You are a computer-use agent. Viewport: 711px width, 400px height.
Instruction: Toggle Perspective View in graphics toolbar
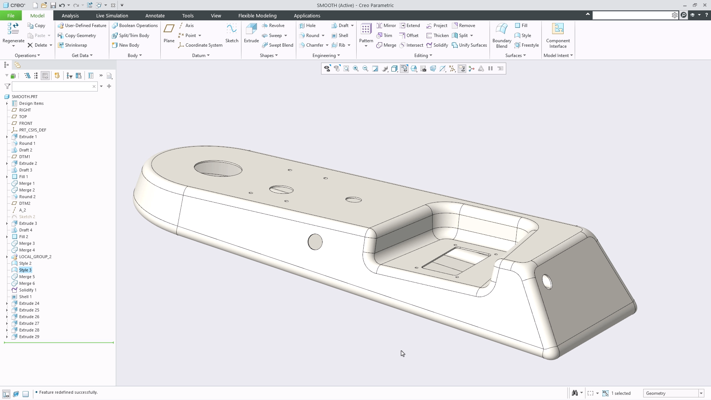click(x=433, y=69)
